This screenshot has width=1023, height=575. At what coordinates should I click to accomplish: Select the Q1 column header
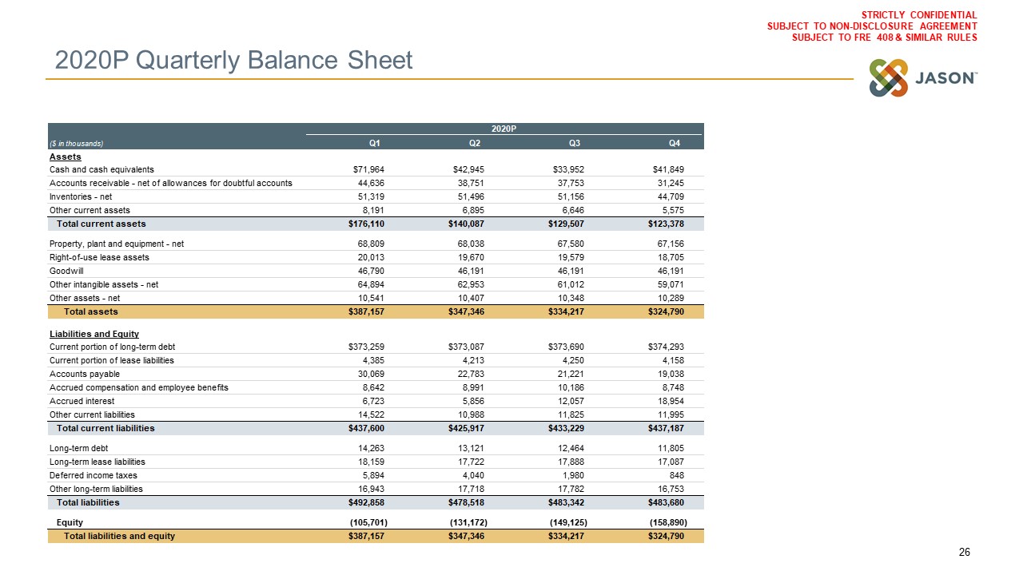[x=373, y=143]
